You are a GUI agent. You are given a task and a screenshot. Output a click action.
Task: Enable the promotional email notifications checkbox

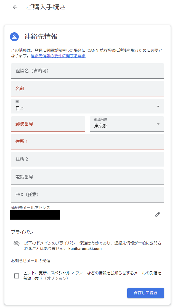click(x=17, y=276)
